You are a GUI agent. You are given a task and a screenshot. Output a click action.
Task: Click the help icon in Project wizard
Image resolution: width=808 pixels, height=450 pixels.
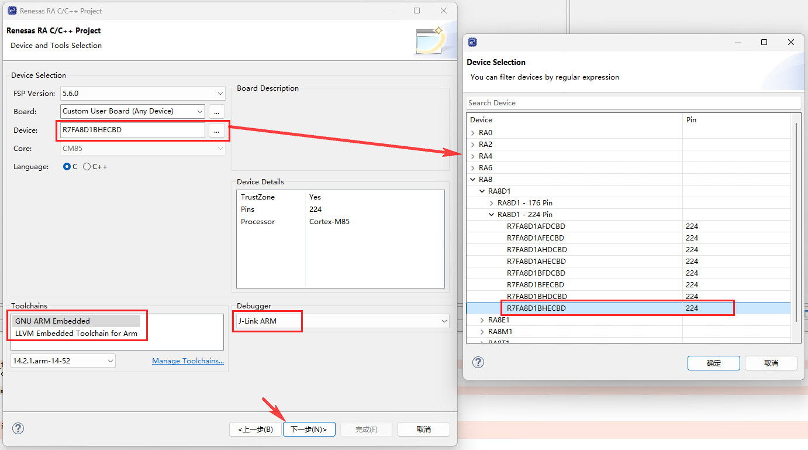[18, 428]
